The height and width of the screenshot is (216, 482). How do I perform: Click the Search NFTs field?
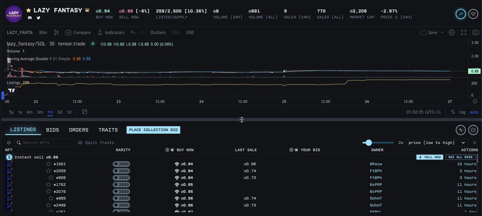tap(45, 142)
